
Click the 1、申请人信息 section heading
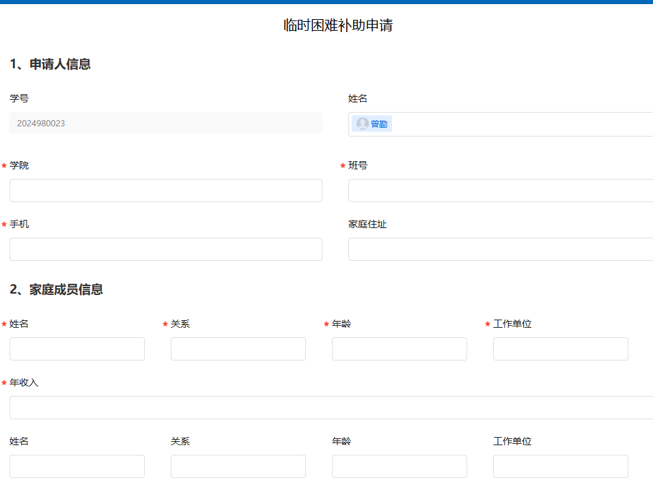51,64
